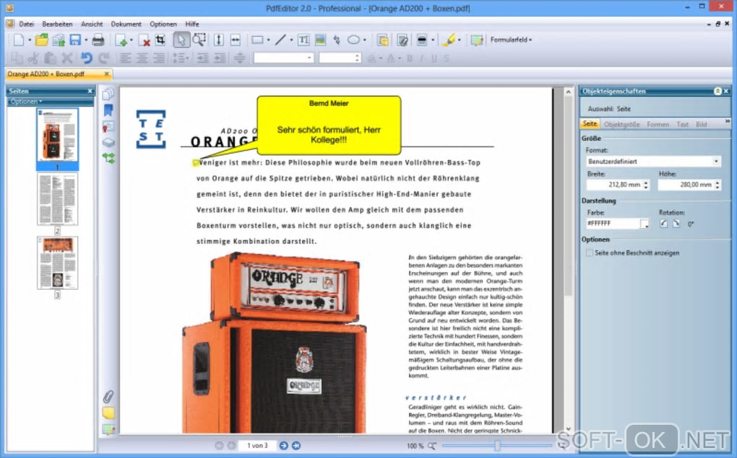Open the Optionen menu in the menu bar
Screen dimensions: 737x458
click(x=163, y=24)
